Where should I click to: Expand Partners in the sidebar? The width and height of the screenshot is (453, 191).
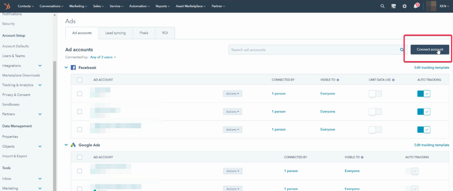click(40, 114)
